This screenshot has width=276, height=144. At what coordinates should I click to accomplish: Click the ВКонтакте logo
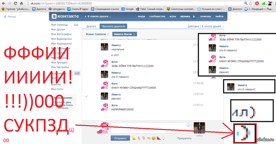pyautogui.click(x=65, y=16)
